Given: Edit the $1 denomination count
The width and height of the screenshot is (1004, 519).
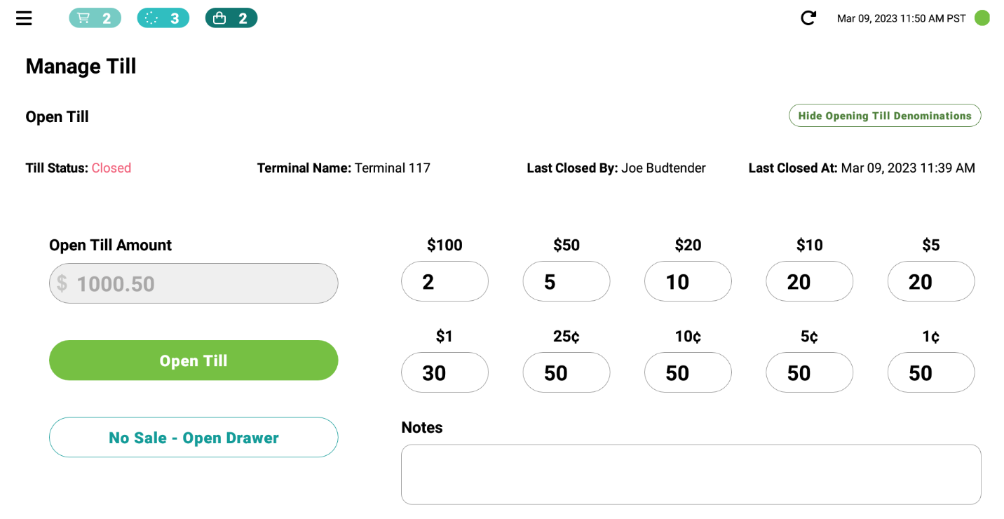Looking at the screenshot, I should click(445, 372).
